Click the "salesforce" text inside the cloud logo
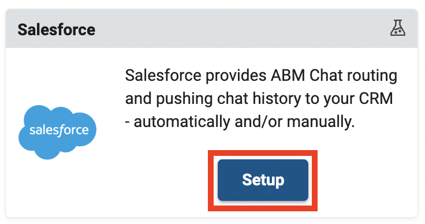This screenshot has height=224, width=425. tap(59, 130)
